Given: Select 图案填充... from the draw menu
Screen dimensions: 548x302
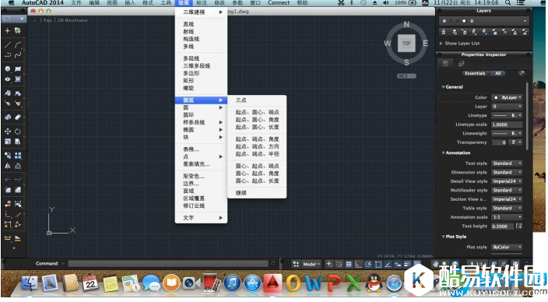Looking at the screenshot, I should [201, 164].
